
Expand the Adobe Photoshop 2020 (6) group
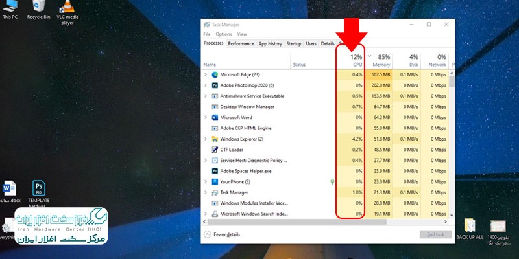coord(206,85)
